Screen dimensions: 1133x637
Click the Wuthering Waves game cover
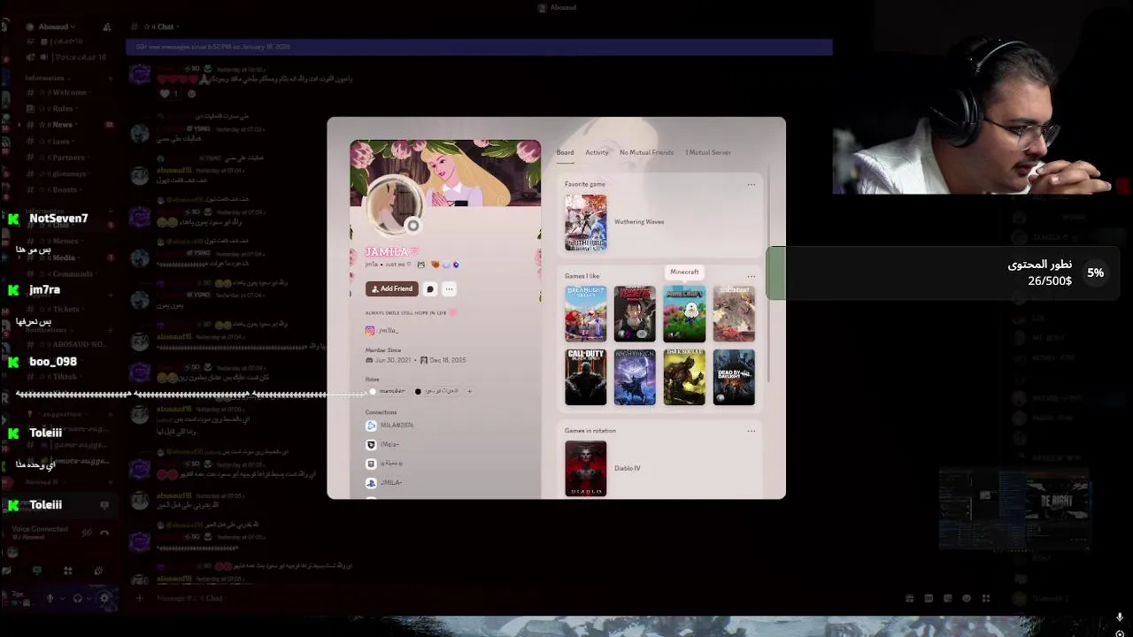586,223
